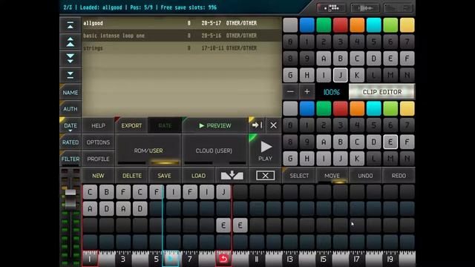
Task: Click EXPORT
Action: point(131,125)
